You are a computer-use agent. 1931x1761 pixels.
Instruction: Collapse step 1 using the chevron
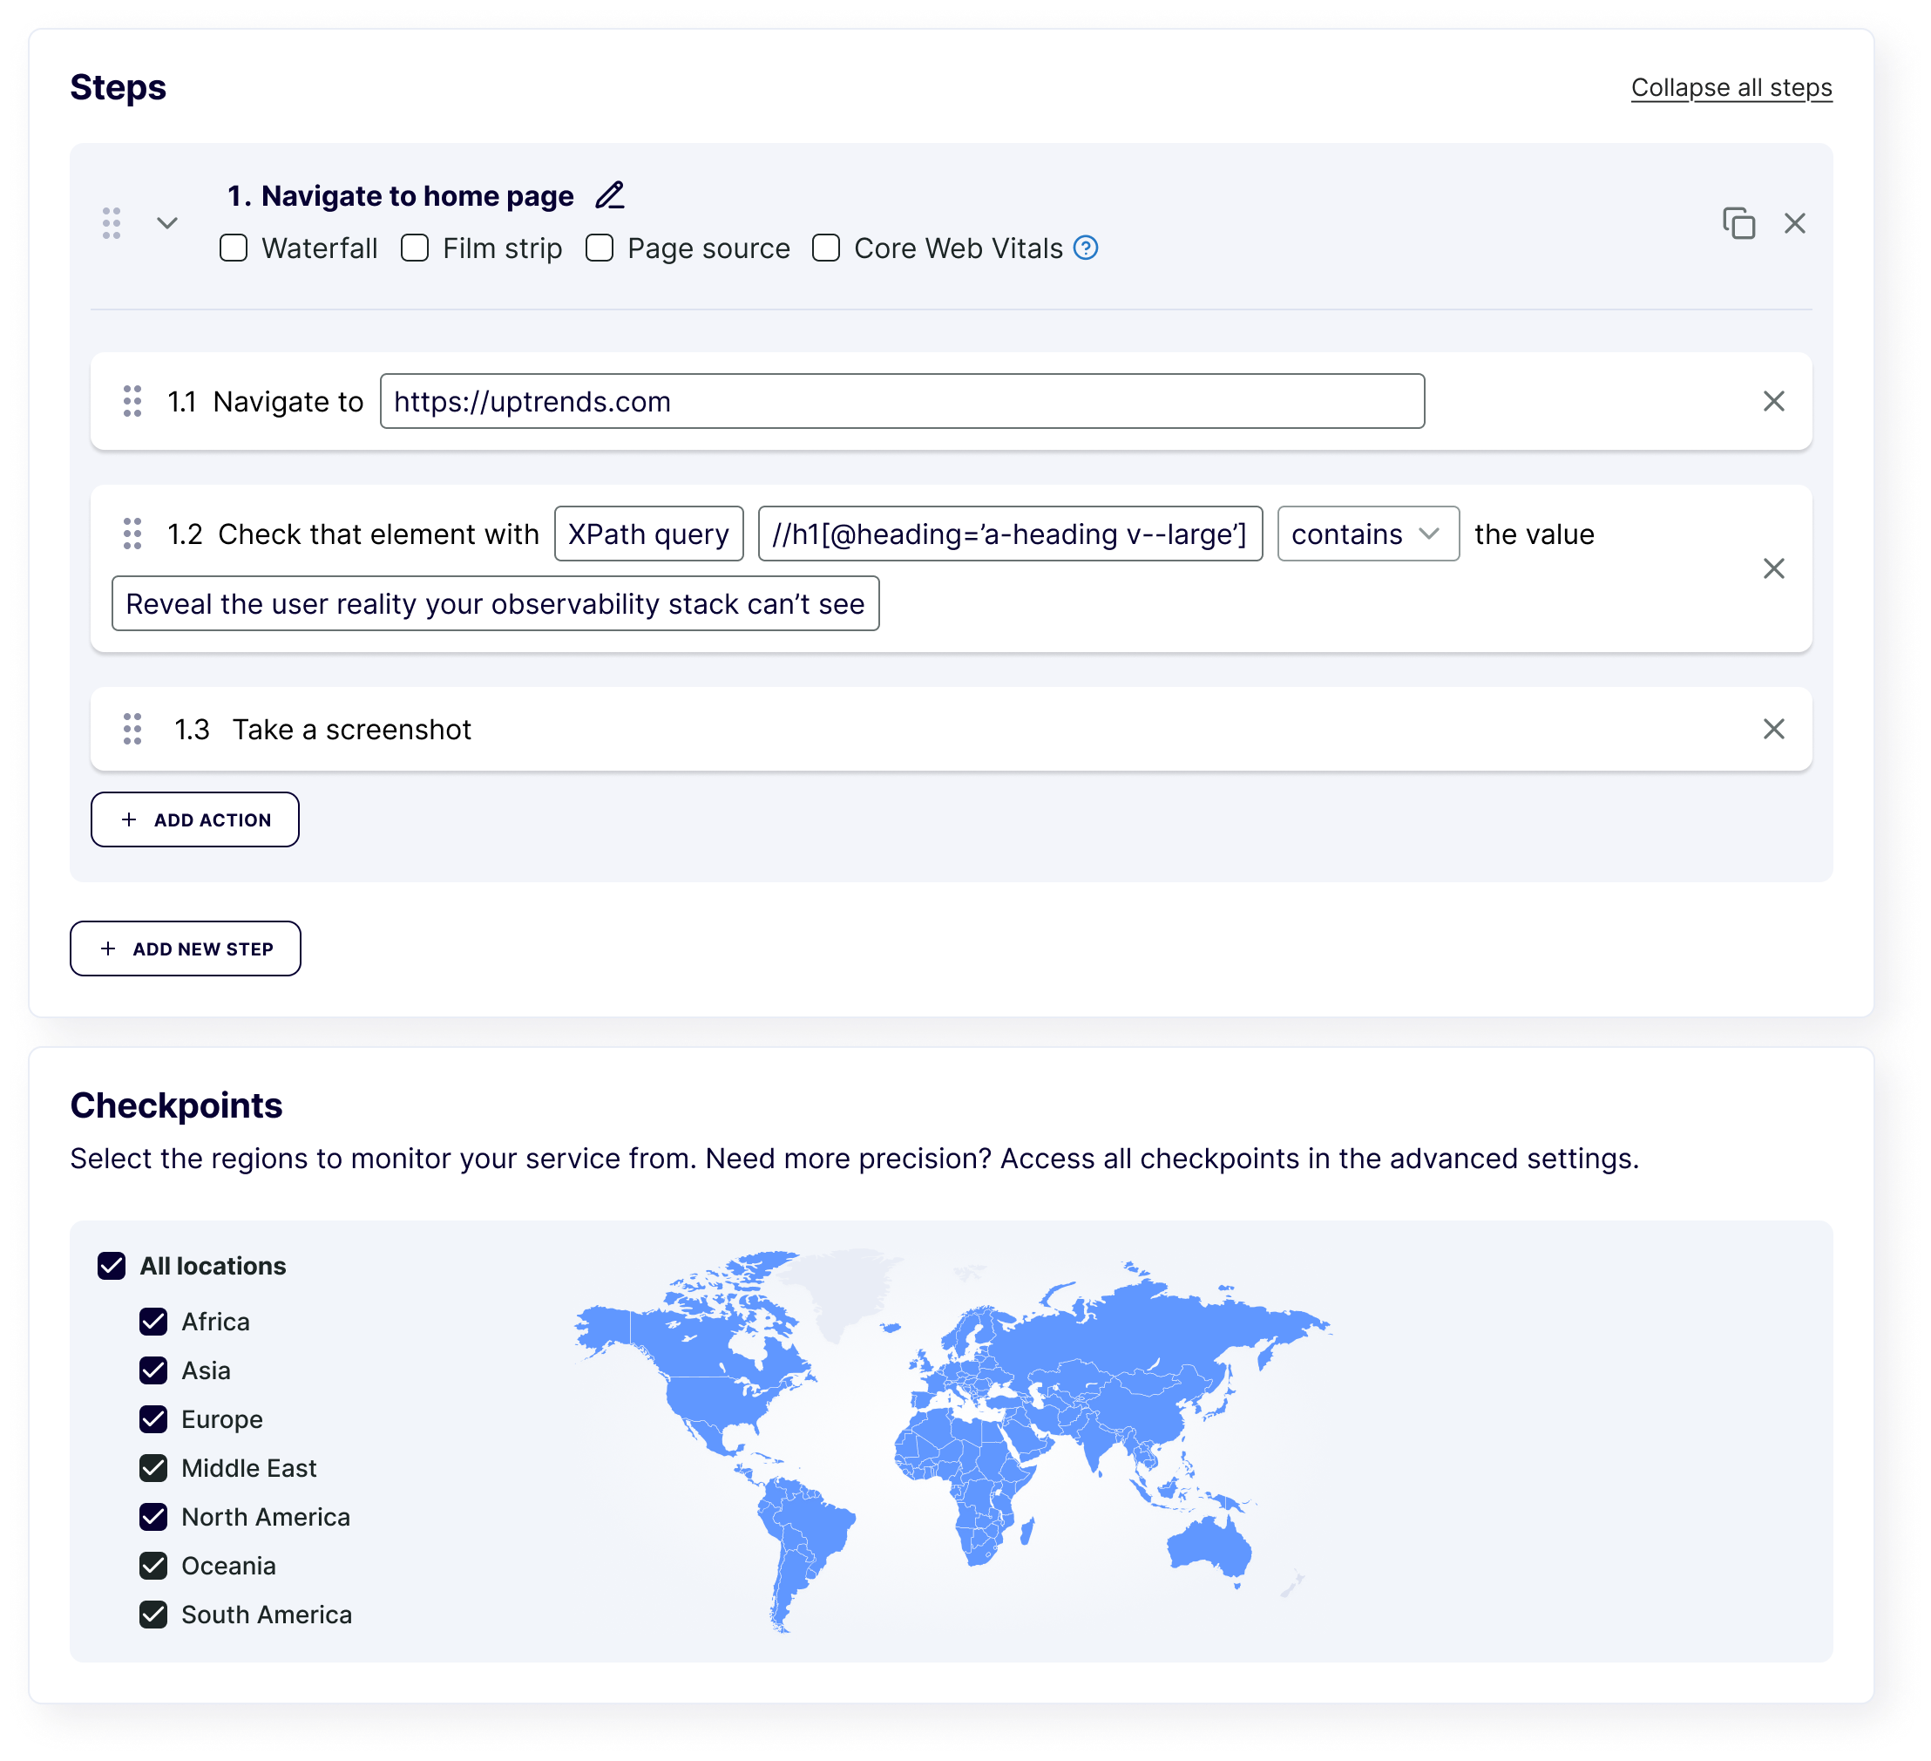166,223
